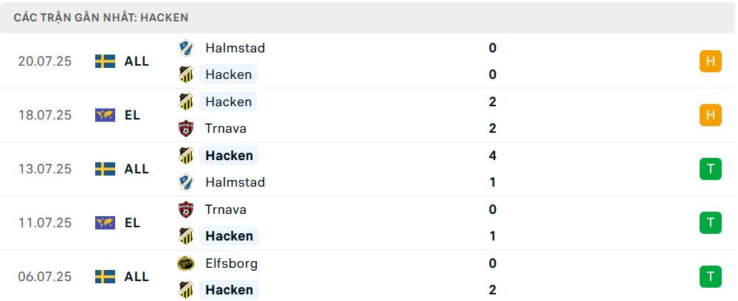This screenshot has height=301, width=738.
Task: Click the 'Các trận gần nhất: Hacken' header
Action: pyautogui.click(x=100, y=18)
